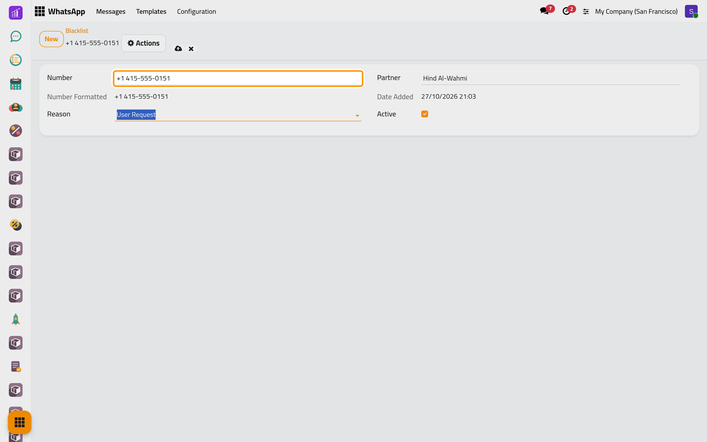Open the slash-circle sidebar icon below Contacts
This screenshot has width=707, height=442.
click(15, 131)
